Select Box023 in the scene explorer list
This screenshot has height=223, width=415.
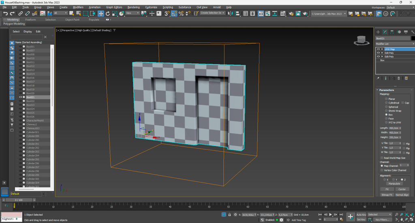click(x=30, y=105)
